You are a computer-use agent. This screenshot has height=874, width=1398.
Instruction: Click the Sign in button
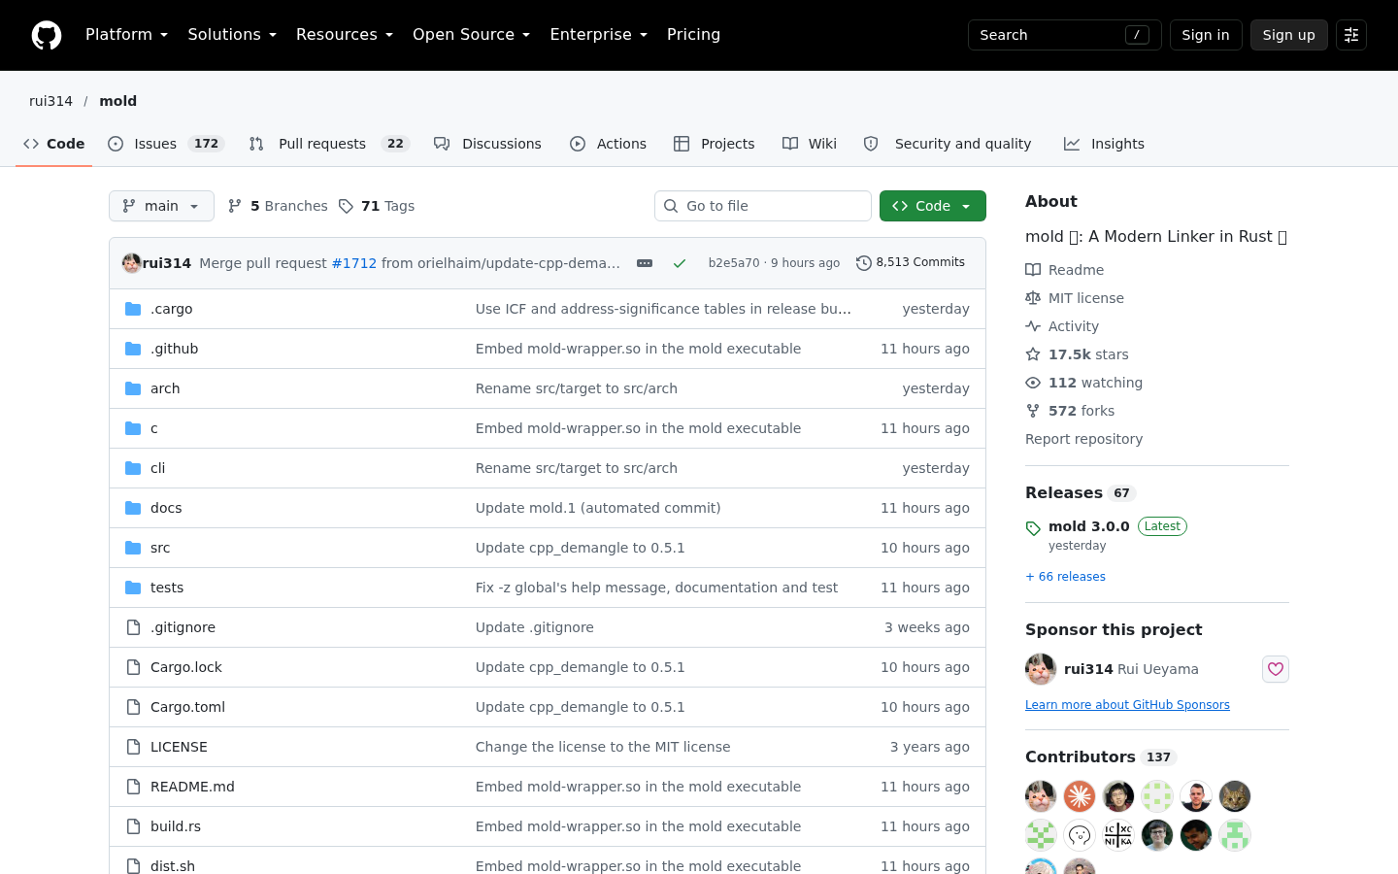1206,35
